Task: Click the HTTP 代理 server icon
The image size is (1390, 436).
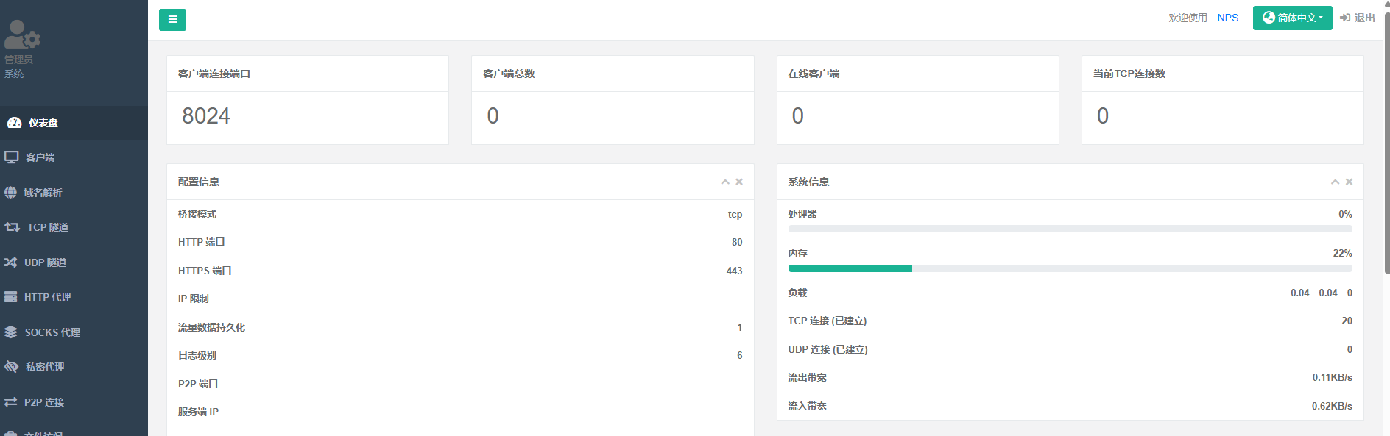Action: point(10,297)
